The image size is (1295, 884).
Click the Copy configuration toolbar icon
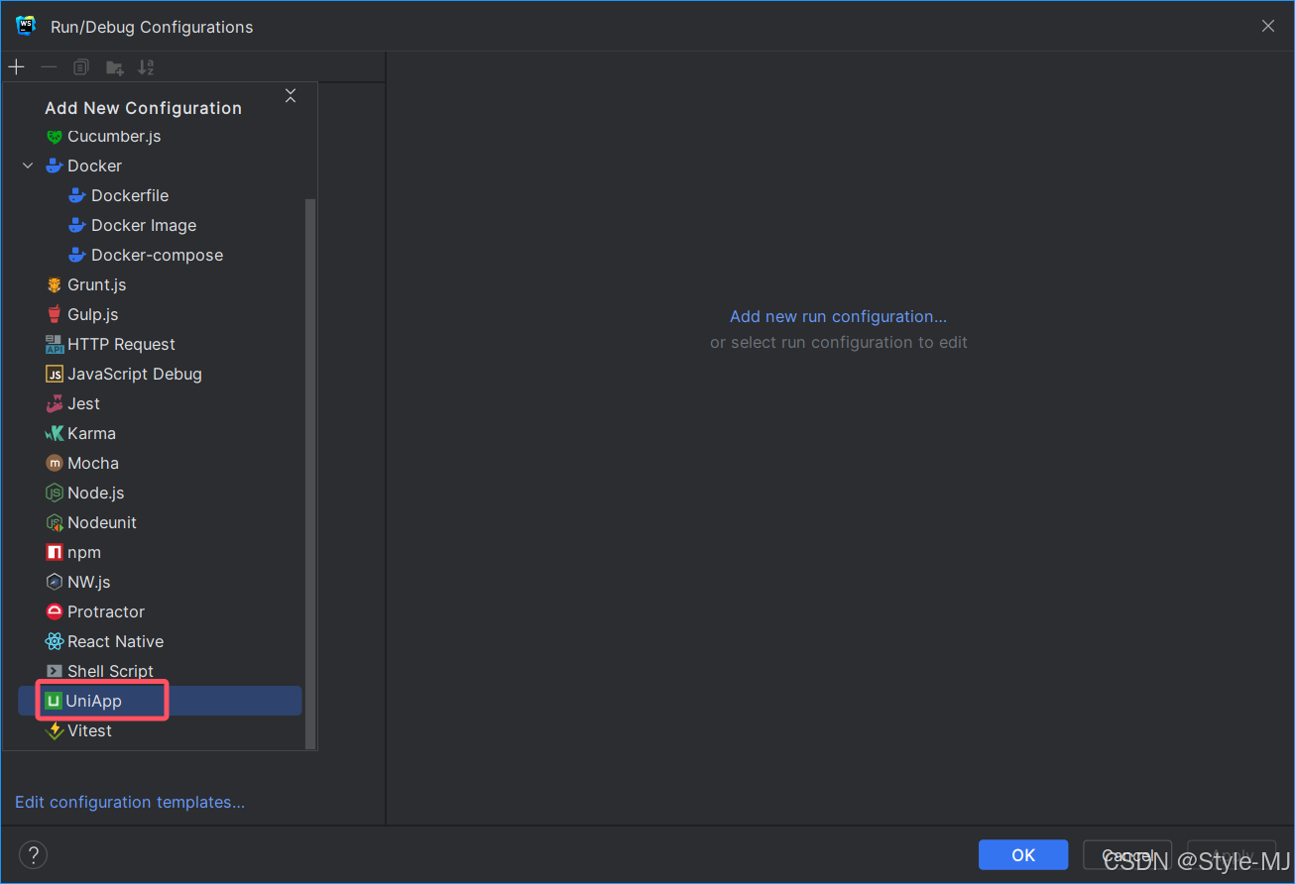[x=81, y=67]
